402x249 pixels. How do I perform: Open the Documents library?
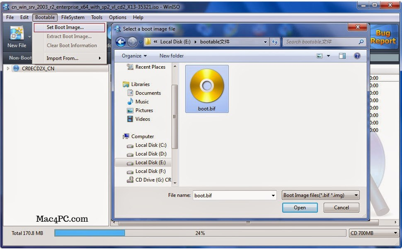144,93
